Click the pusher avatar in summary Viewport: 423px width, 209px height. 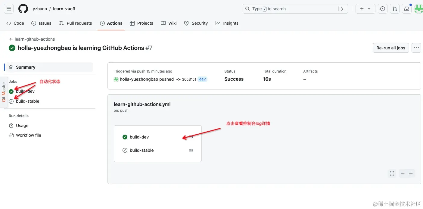point(116,79)
